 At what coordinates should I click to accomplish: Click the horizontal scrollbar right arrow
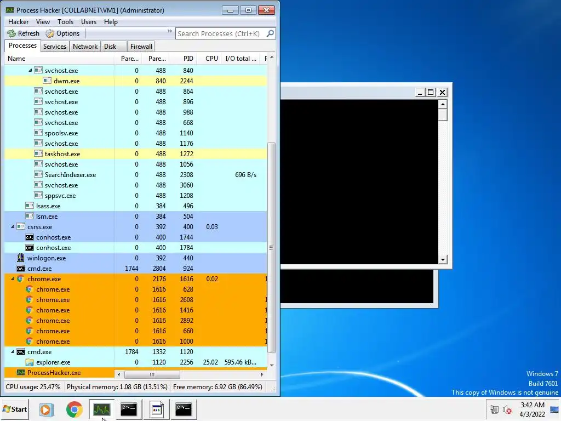262,374
